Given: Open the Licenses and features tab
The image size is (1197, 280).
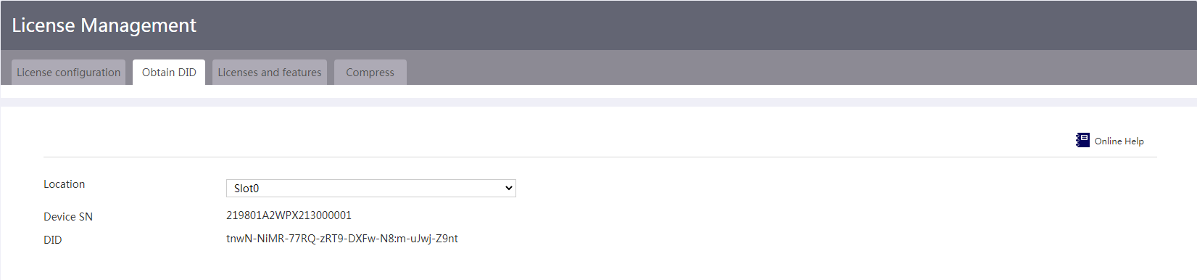Looking at the screenshot, I should click(270, 73).
